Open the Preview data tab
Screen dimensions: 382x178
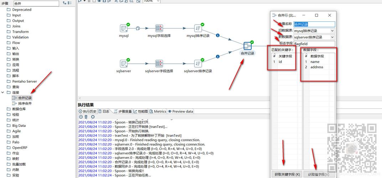coord(181,111)
